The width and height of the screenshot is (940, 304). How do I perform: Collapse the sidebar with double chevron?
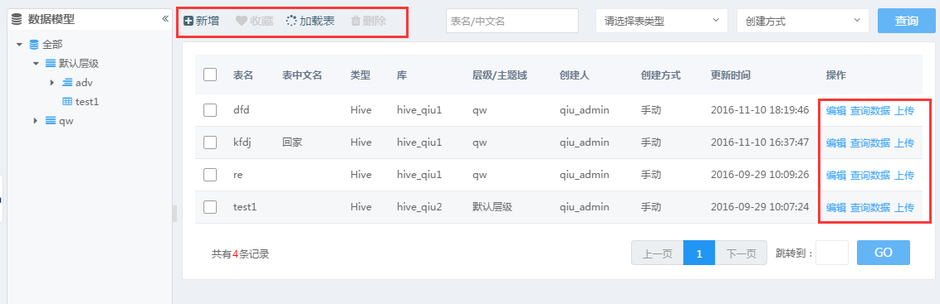point(165,19)
